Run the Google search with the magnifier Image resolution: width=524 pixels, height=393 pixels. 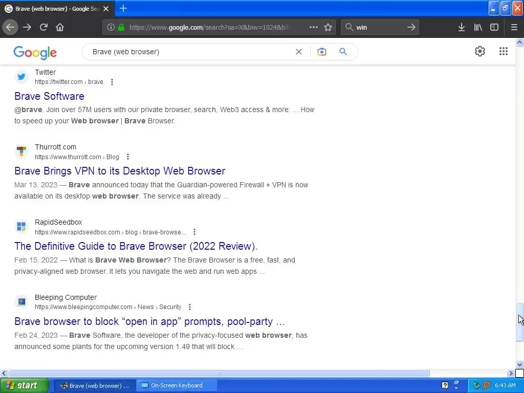[343, 52]
